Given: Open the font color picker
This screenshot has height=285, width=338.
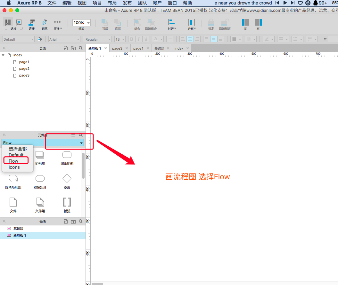Looking at the screenshot, I should coord(158,39).
